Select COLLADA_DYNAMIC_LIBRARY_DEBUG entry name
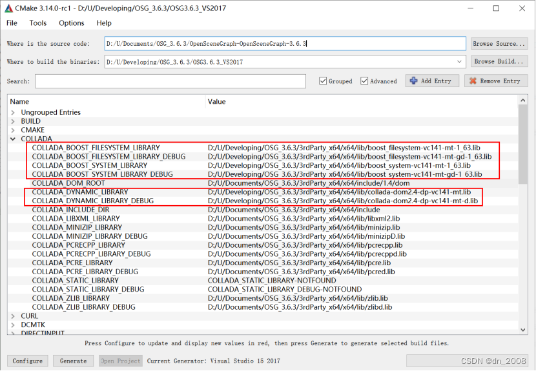Image resolution: width=536 pixels, height=371 pixels. [x=92, y=201]
